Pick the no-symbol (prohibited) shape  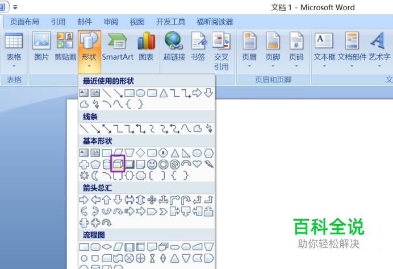(175, 164)
